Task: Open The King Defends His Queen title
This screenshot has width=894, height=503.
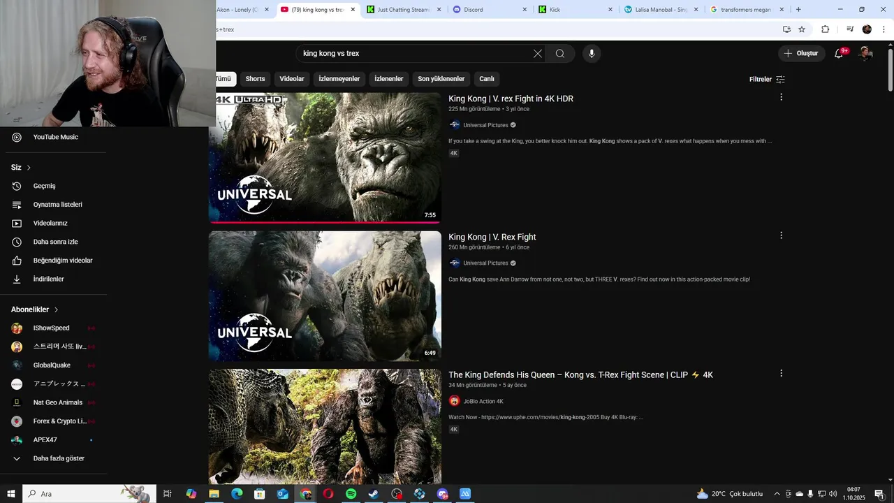Action: click(x=580, y=375)
